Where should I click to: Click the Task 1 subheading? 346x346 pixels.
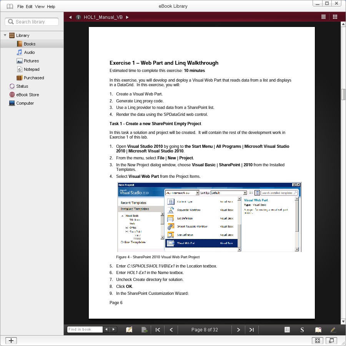point(155,124)
